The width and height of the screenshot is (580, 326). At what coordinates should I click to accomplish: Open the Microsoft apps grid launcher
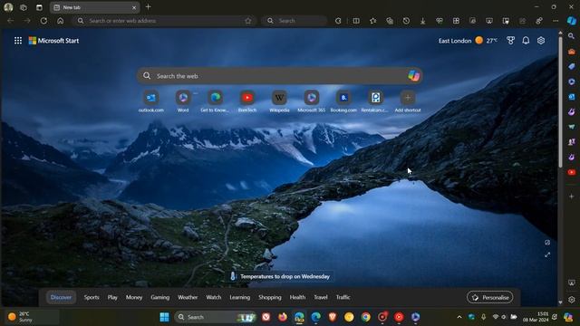tap(18, 41)
